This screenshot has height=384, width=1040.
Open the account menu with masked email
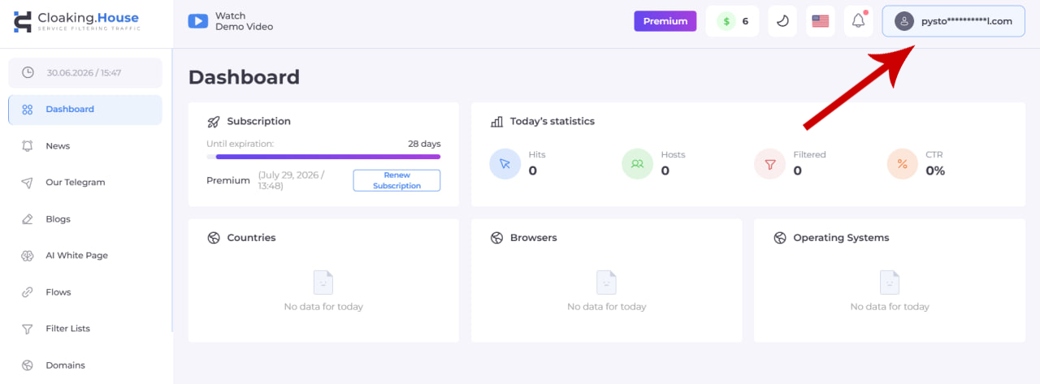(953, 21)
